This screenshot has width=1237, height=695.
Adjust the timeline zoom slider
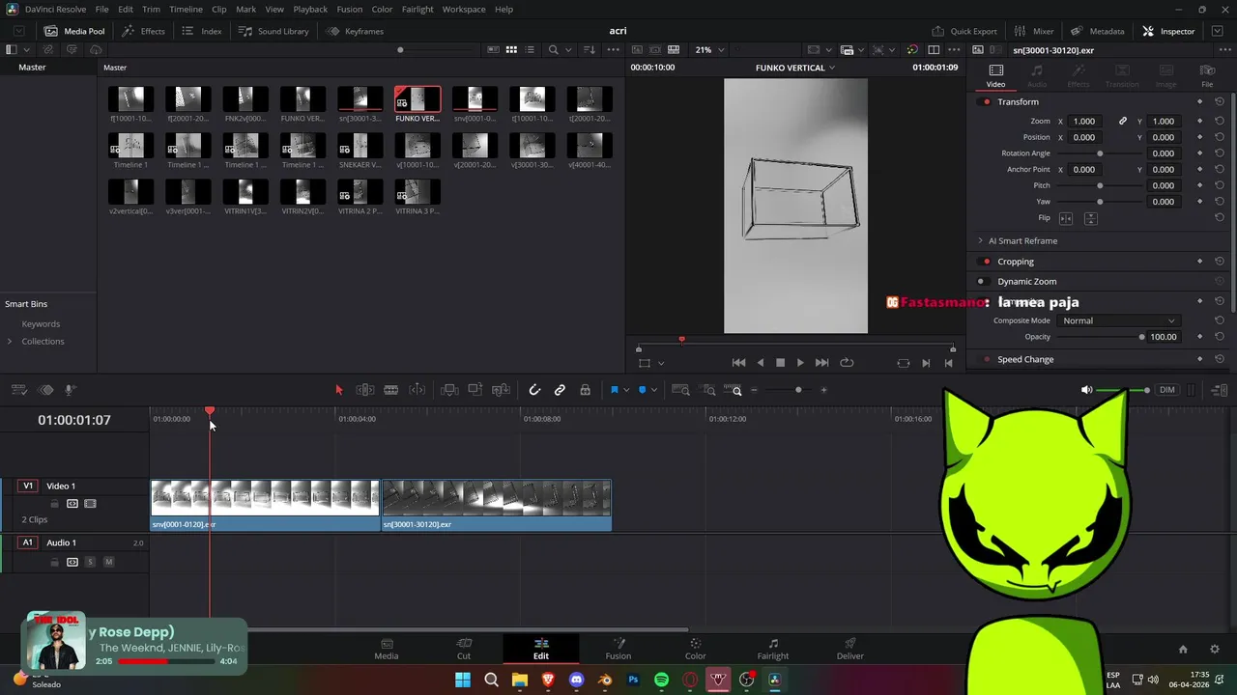pos(798,390)
